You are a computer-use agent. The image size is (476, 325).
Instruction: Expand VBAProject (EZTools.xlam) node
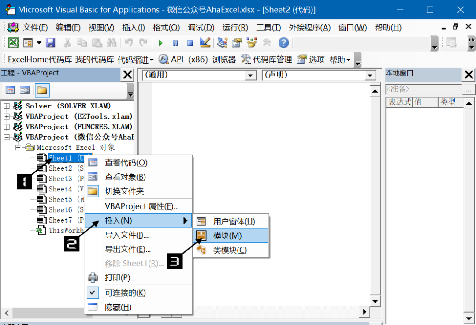click(7, 116)
